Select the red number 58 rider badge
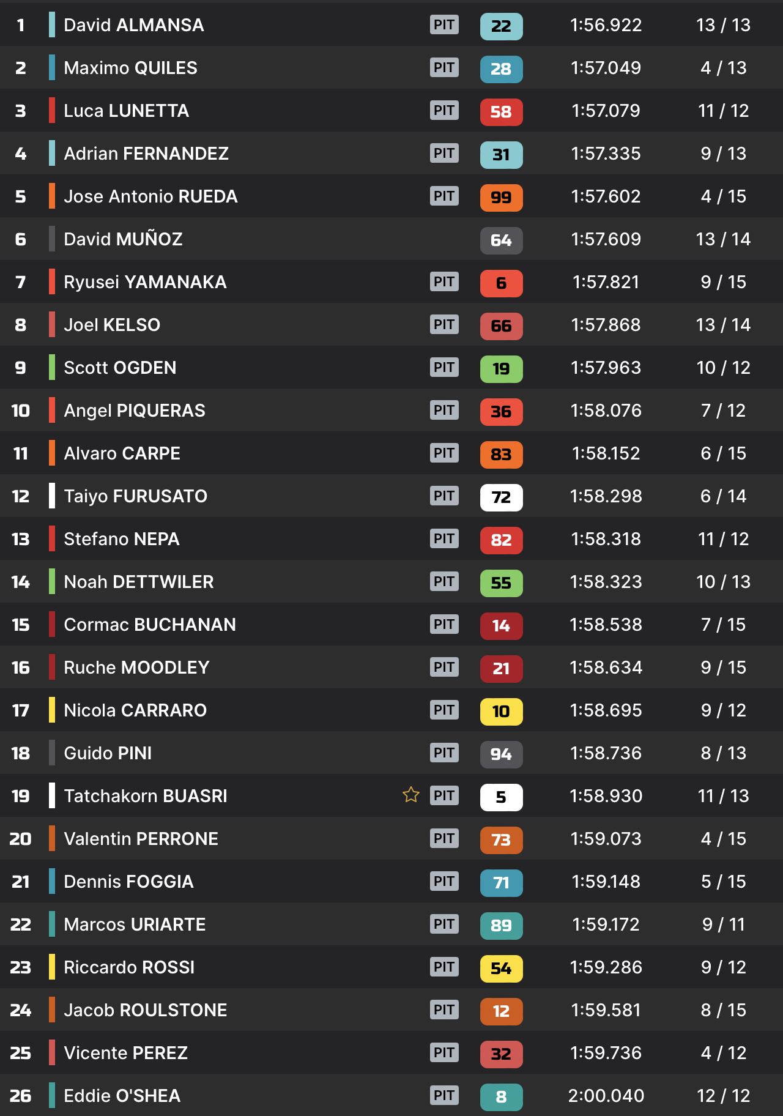 point(501,112)
